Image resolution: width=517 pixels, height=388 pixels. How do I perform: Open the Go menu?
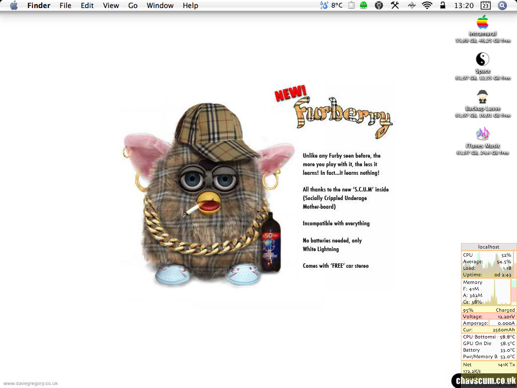[x=133, y=5]
